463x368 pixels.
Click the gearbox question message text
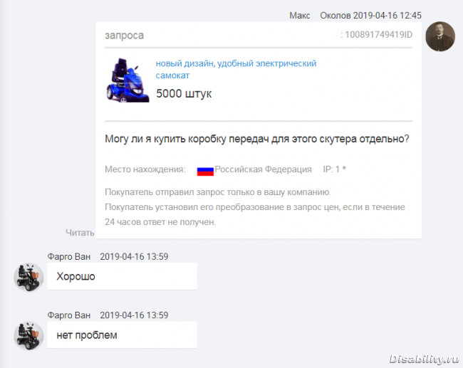[x=257, y=139]
